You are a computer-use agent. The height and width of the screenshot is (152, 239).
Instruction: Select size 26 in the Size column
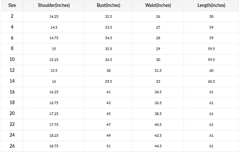(12, 146)
